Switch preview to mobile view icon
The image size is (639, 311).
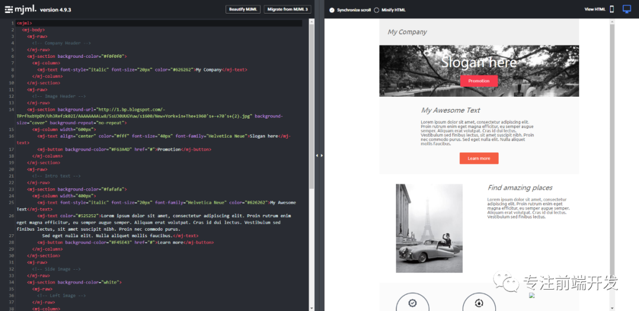pyautogui.click(x=612, y=9)
